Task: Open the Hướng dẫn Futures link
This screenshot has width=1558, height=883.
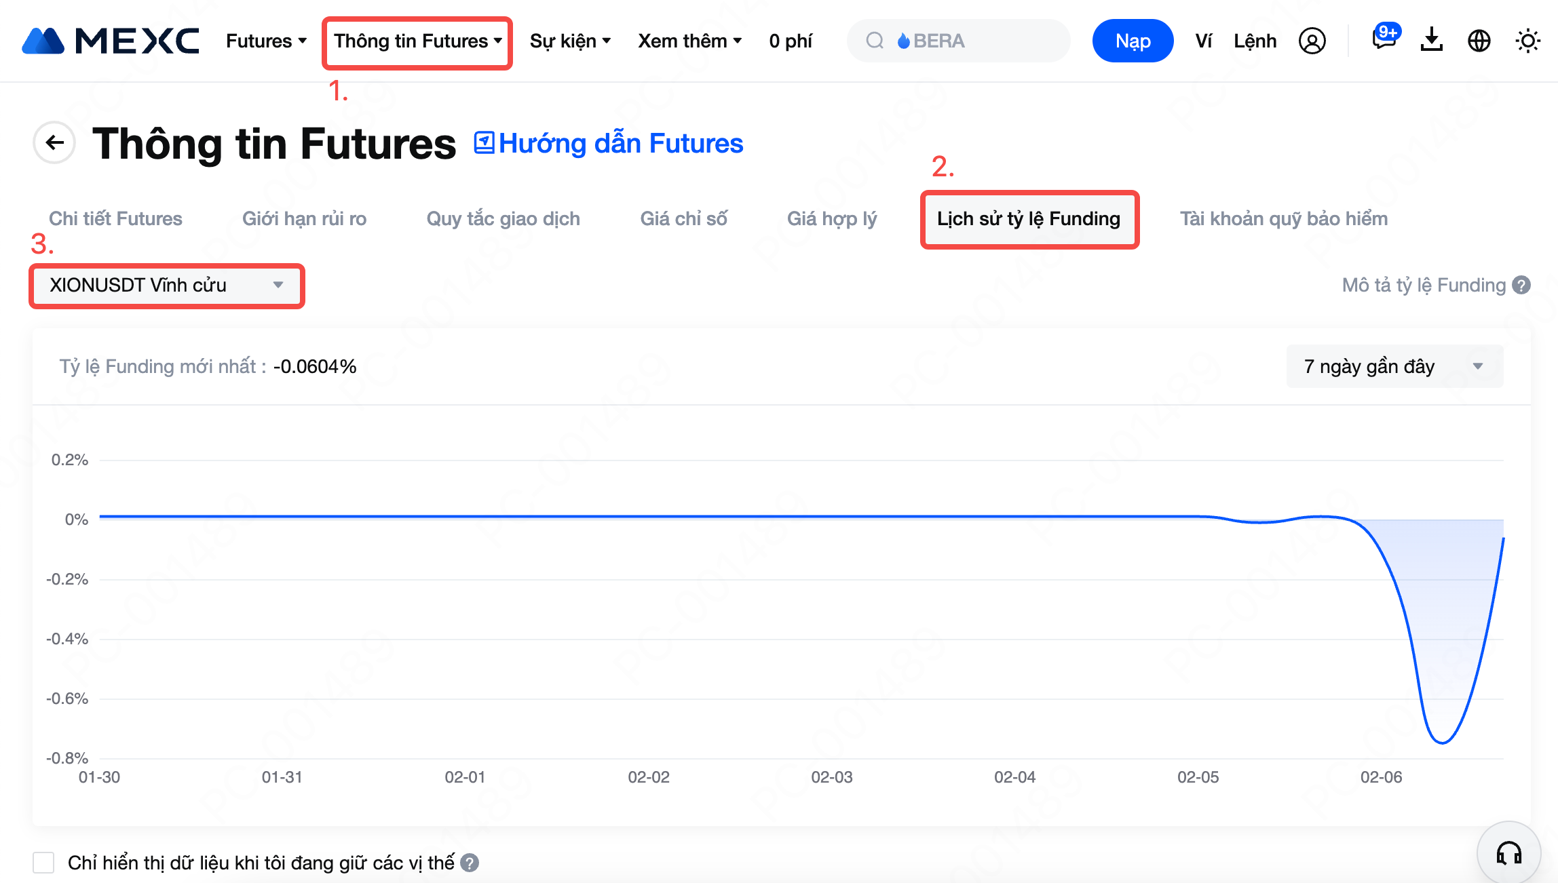Action: (609, 144)
